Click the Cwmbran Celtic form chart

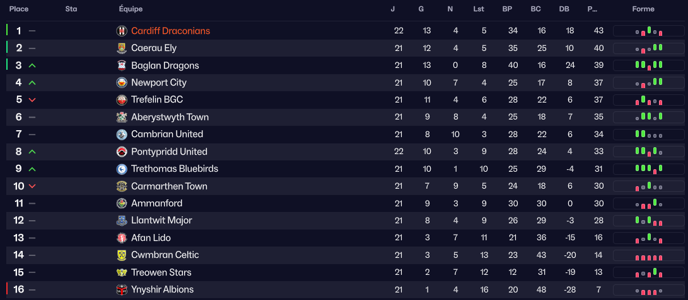coord(648,255)
